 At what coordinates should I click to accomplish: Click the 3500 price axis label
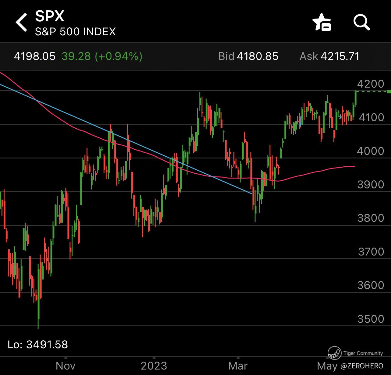pos(371,319)
